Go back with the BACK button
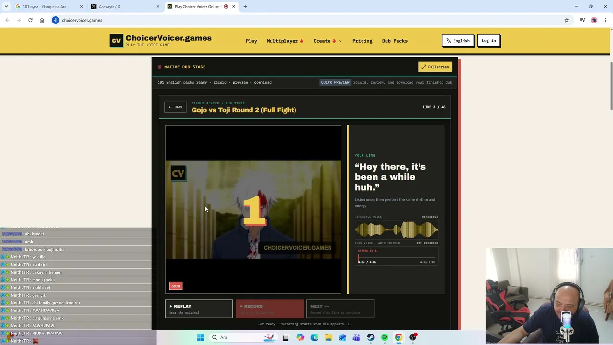The height and width of the screenshot is (345, 613). 175,107
